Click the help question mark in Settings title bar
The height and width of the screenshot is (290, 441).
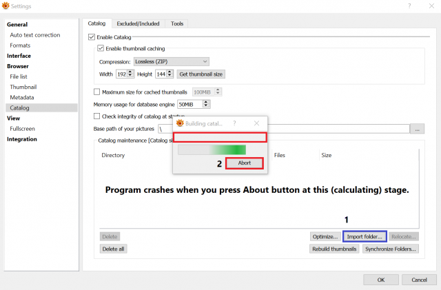[x=409, y=6]
